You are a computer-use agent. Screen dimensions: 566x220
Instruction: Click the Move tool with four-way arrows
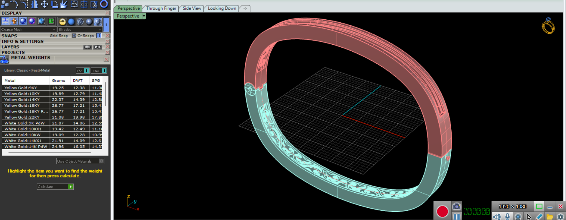(44, 4)
